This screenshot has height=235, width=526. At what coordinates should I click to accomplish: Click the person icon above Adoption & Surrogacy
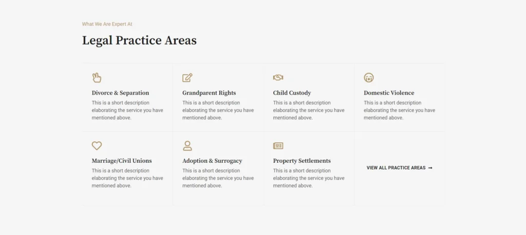pos(187,146)
